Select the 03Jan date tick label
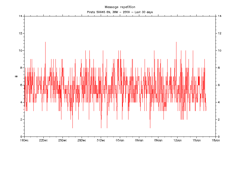 point(120,140)
